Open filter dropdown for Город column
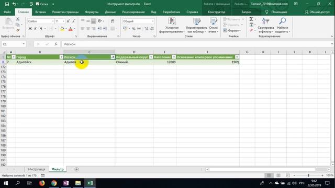 coord(61,57)
